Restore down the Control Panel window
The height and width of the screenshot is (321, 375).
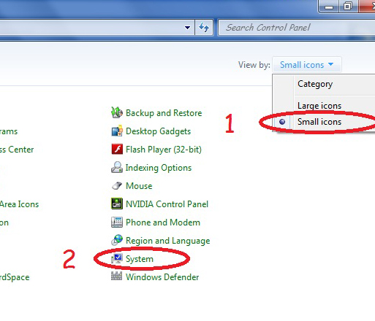[x=348, y=6]
